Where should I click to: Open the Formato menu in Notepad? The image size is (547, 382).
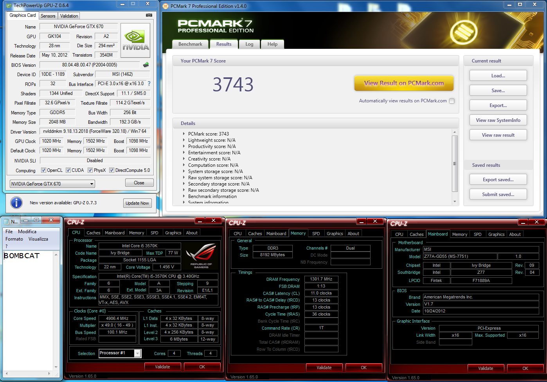click(x=14, y=239)
